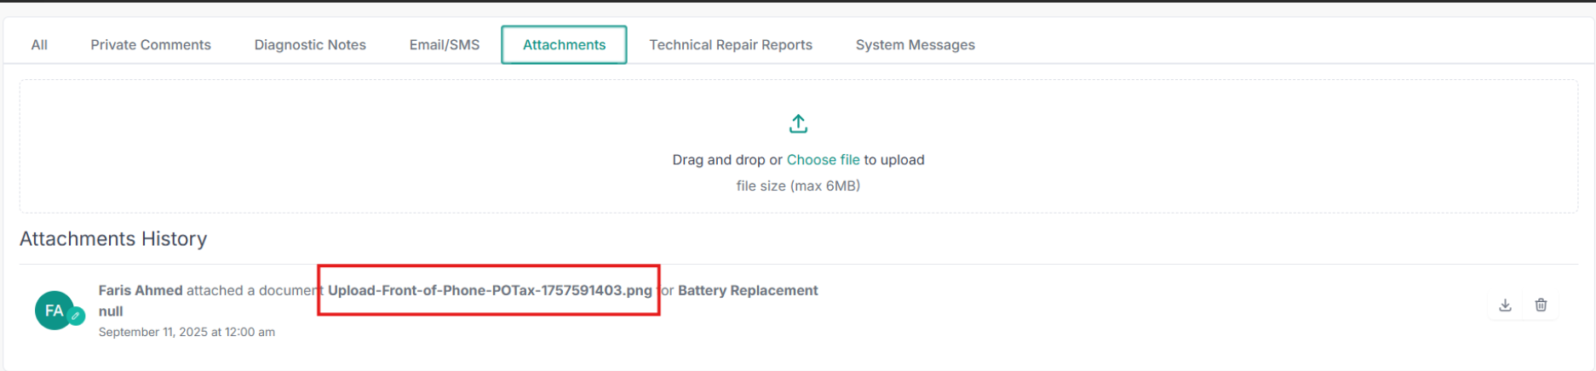Click the Faris Ahmed user name

[141, 290]
